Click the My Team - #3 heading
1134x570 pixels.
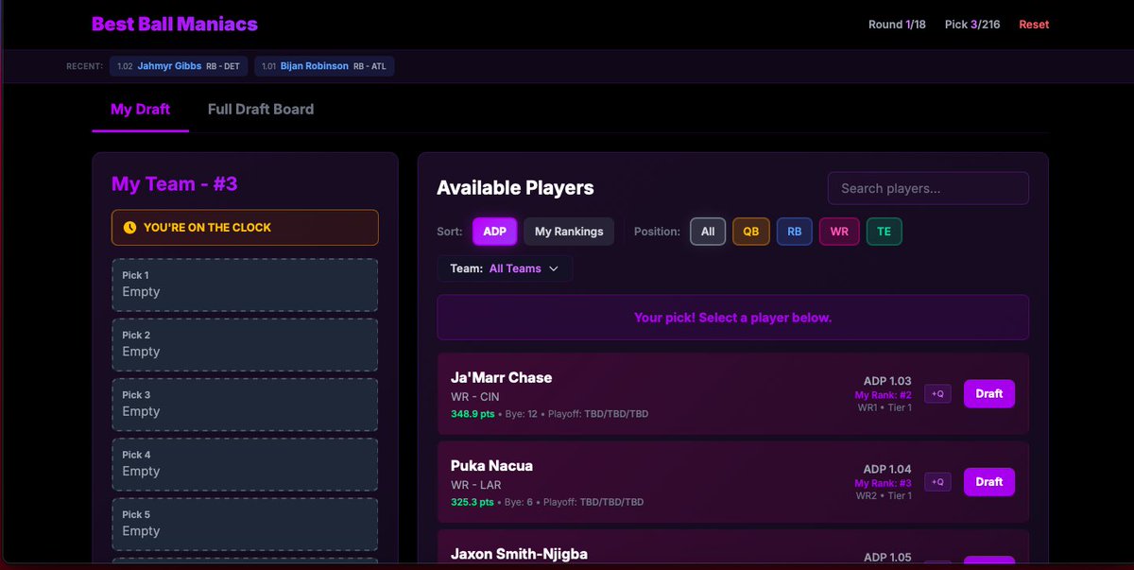point(174,184)
